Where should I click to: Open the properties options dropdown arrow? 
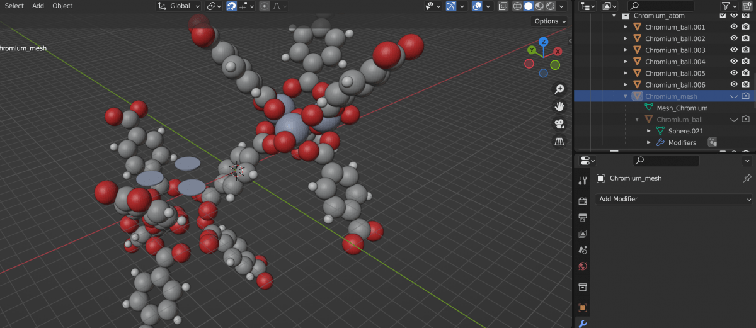pyautogui.click(x=747, y=161)
